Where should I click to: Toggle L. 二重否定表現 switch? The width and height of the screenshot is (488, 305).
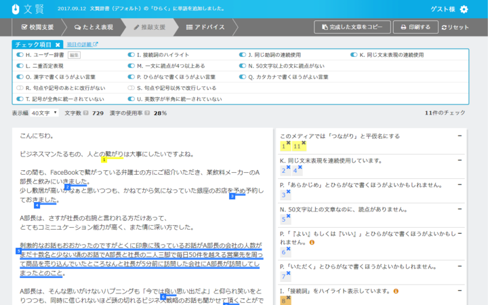pos(20,66)
